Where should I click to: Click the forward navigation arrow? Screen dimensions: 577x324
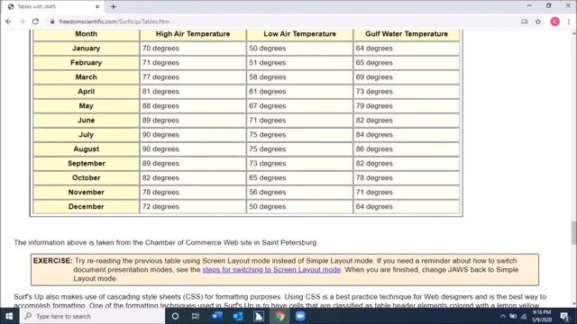point(22,22)
